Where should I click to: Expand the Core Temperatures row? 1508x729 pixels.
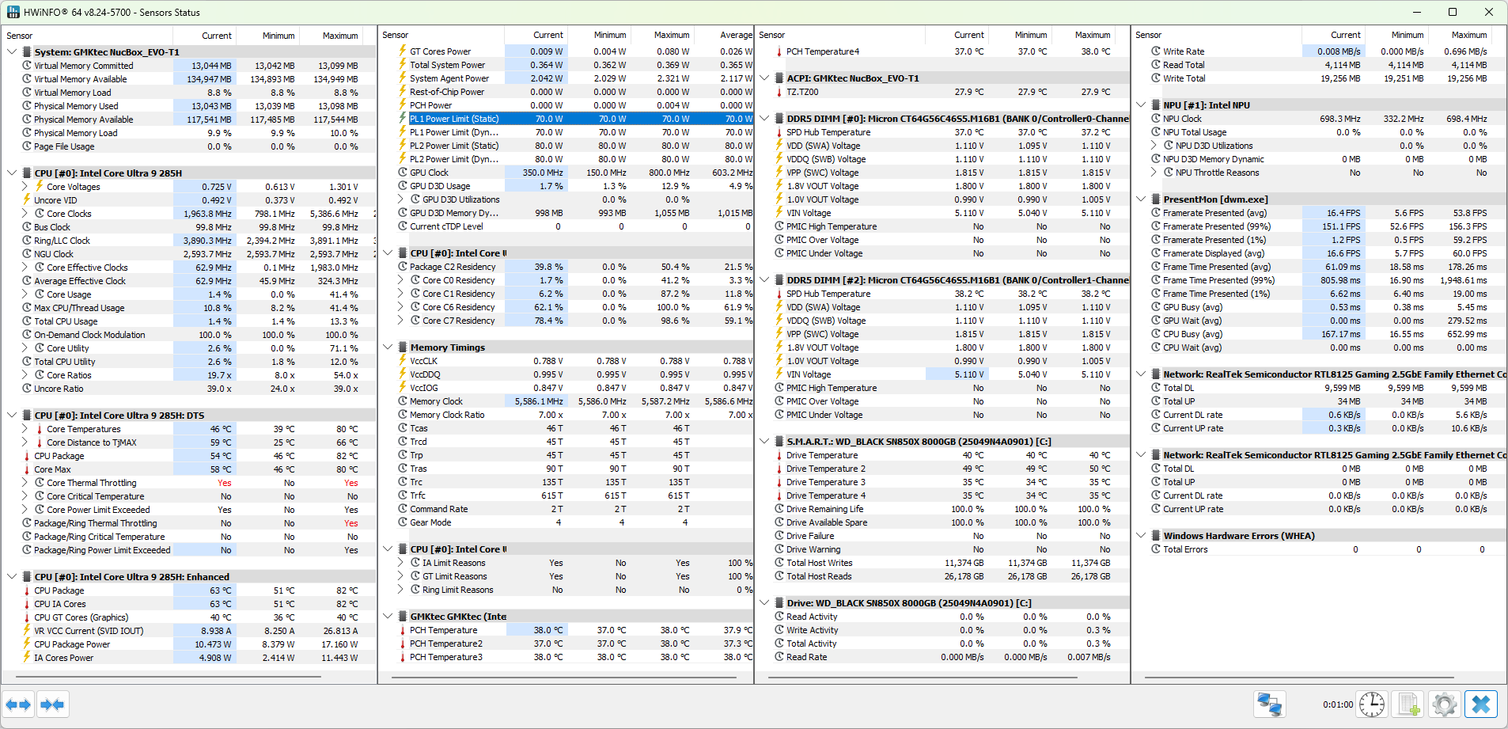tap(25, 429)
